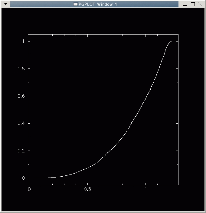The height and width of the screenshot is (213, 206).
Task: Click the plot frame's top-left corner
Action: [x=28, y=34]
